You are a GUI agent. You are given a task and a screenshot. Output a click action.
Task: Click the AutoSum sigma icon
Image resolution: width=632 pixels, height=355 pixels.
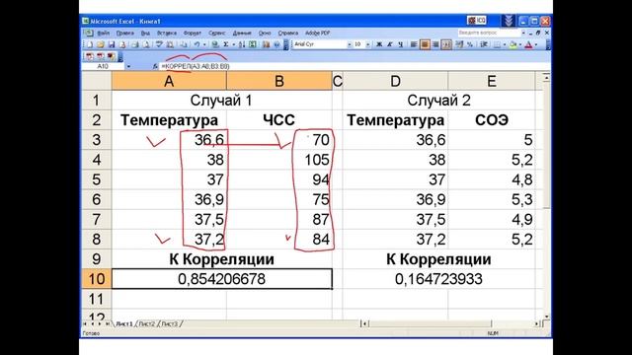point(226,44)
